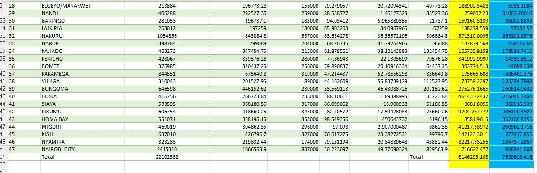Select the BUSIA cell
This screenshot has height=173, width=537.
click(82, 96)
